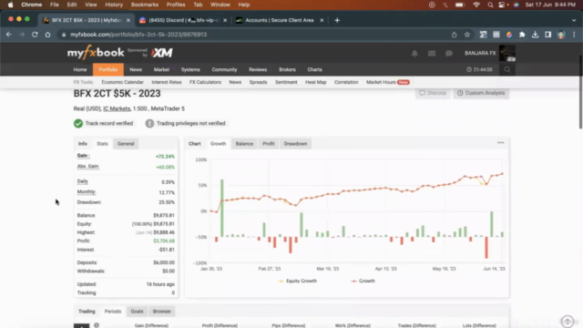Bookmark this page with the star icon

[467, 35]
